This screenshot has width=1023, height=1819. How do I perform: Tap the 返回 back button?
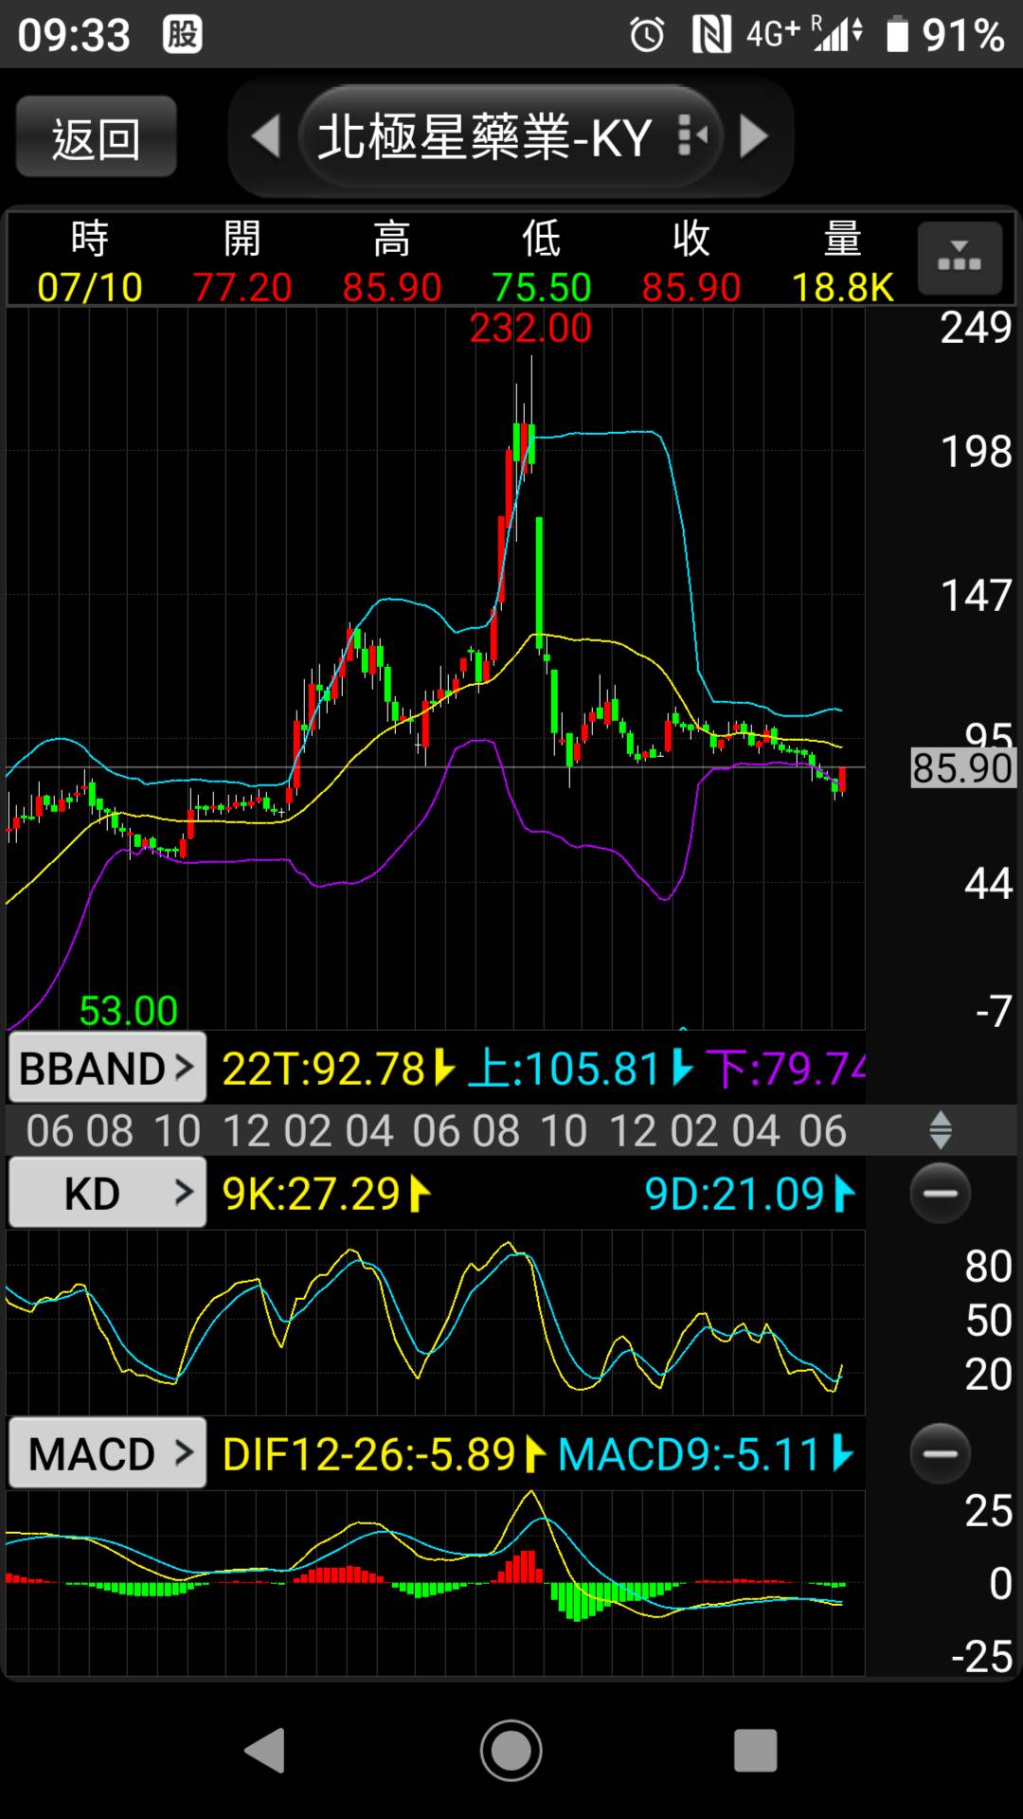tap(96, 138)
